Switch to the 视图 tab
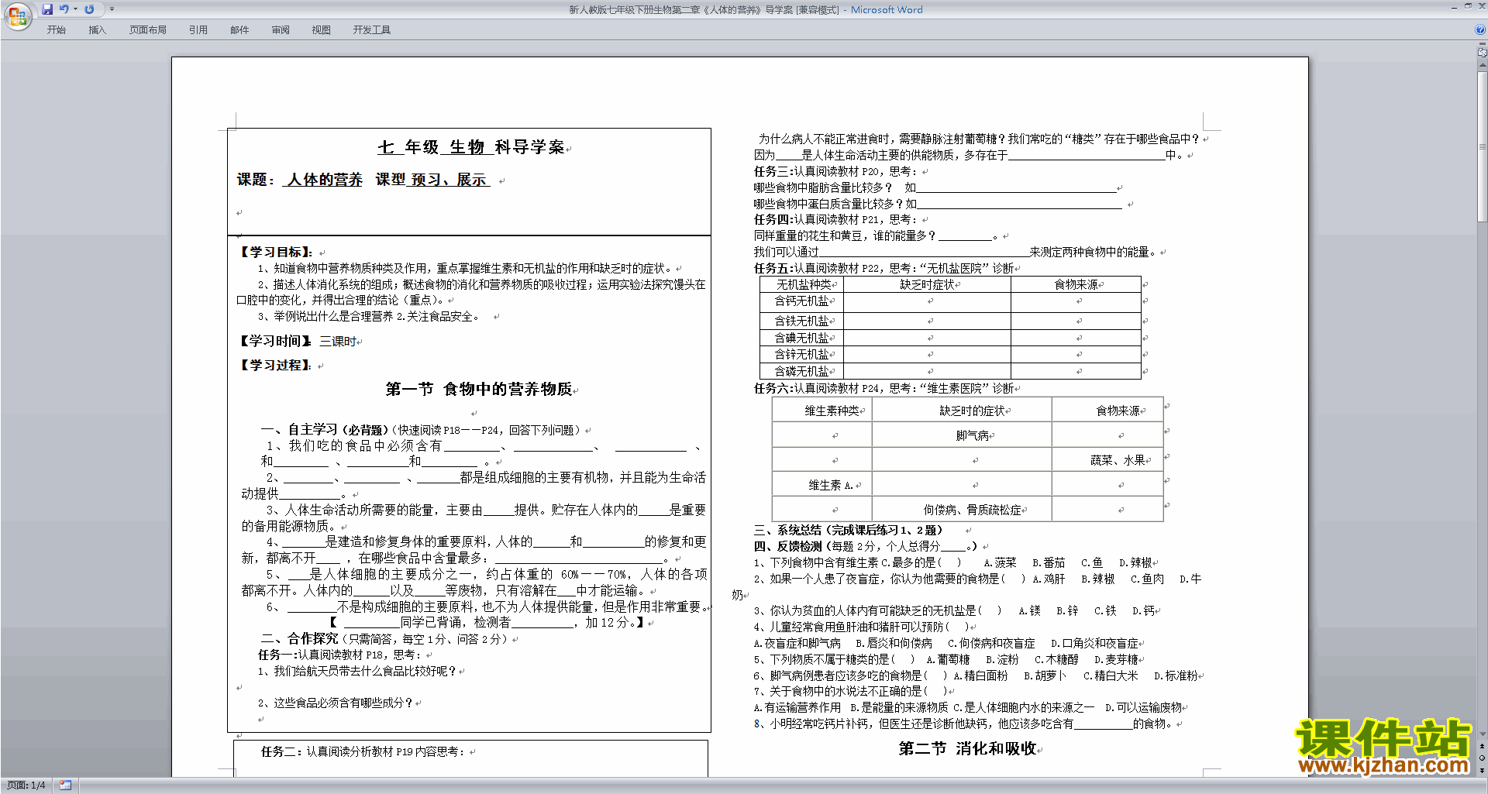 (x=322, y=29)
